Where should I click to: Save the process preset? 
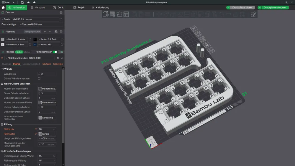pyautogui.click(x=58, y=58)
